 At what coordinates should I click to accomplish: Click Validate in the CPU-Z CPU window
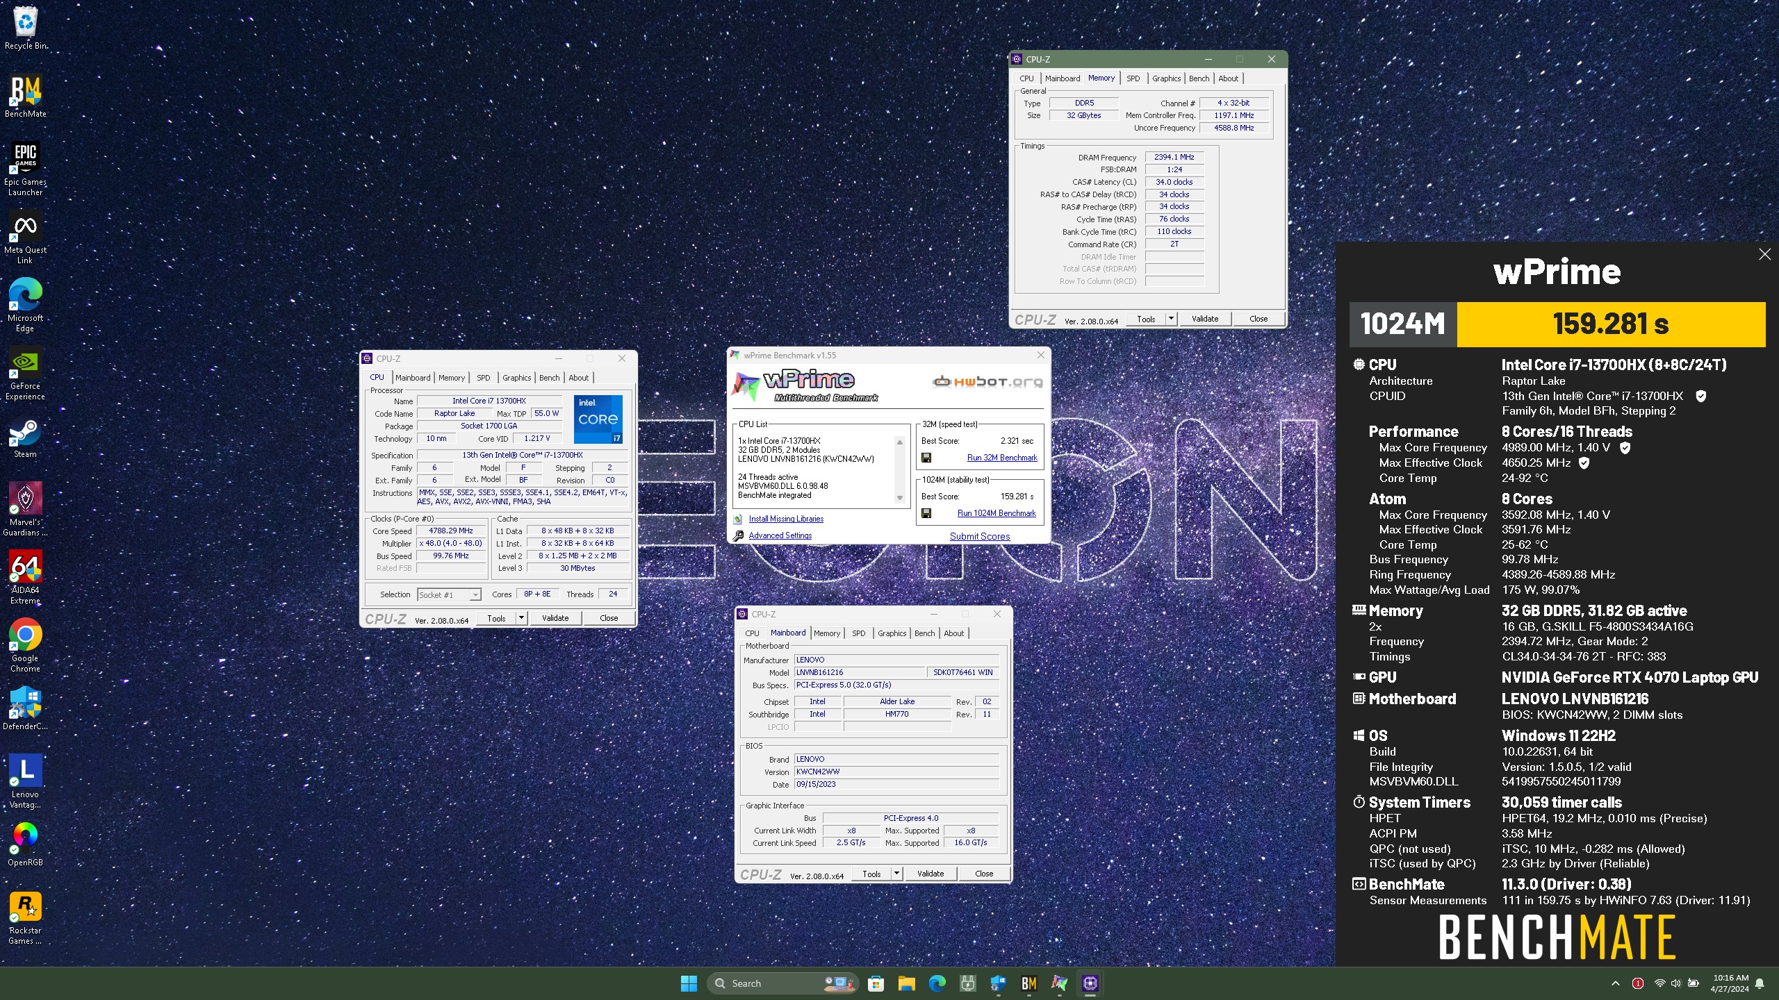pyautogui.click(x=555, y=618)
